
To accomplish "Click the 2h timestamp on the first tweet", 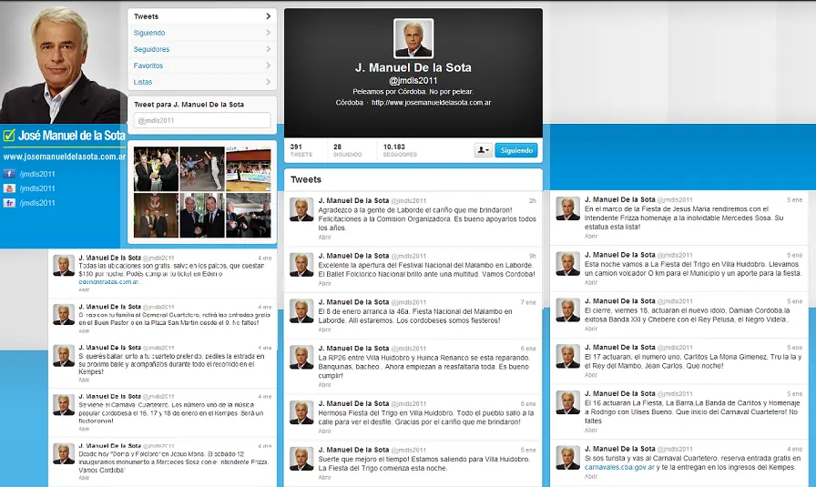I will click(x=533, y=201).
